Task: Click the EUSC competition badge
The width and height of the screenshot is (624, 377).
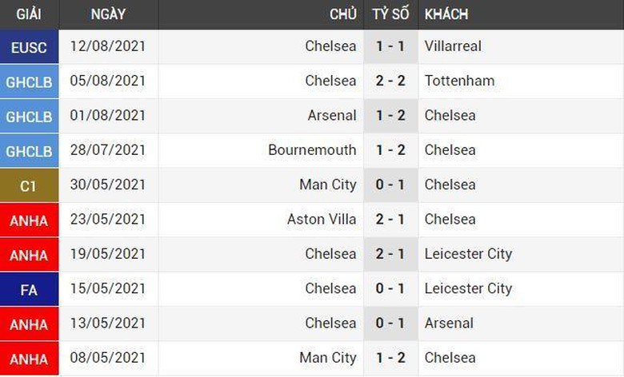Action: tap(29, 47)
